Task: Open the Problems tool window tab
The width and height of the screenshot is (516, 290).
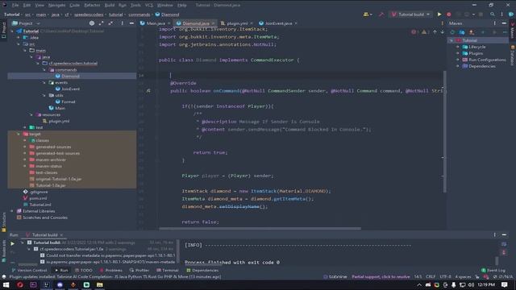Action: click(x=111, y=271)
